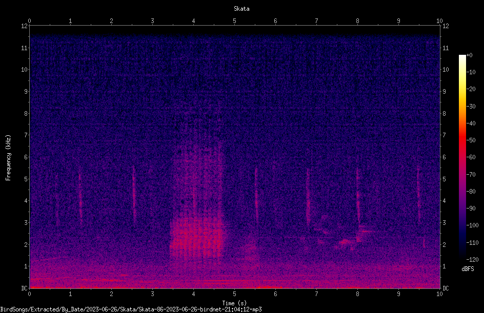
Task: Click the Skata-86 mp3 file path caption
Action: (x=131, y=309)
